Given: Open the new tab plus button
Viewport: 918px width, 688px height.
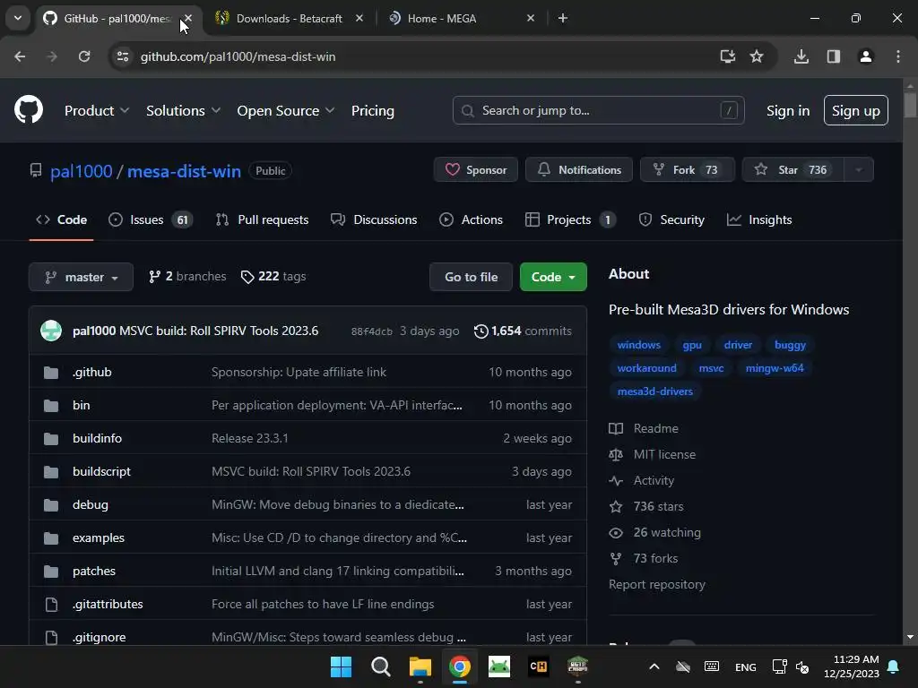Looking at the screenshot, I should (563, 18).
